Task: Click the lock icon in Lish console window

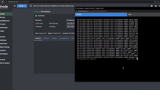Action: point(76,11)
